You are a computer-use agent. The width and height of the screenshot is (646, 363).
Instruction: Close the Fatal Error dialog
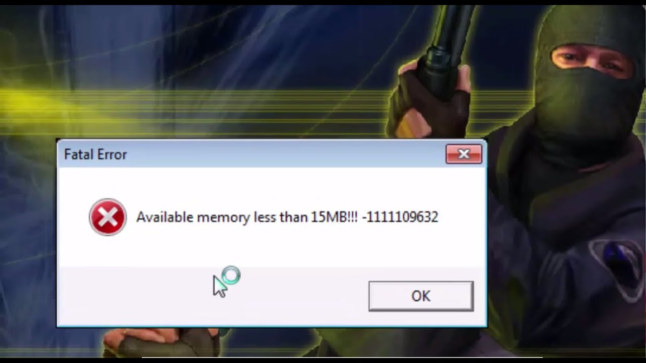click(x=464, y=154)
